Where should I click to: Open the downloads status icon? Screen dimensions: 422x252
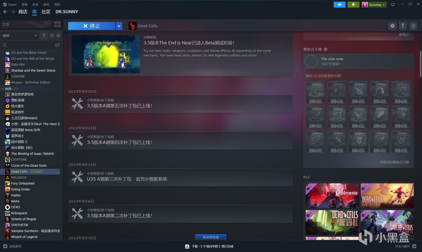click(187, 246)
